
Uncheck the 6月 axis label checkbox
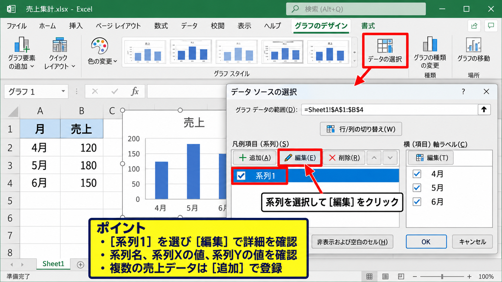click(x=417, y=202)
